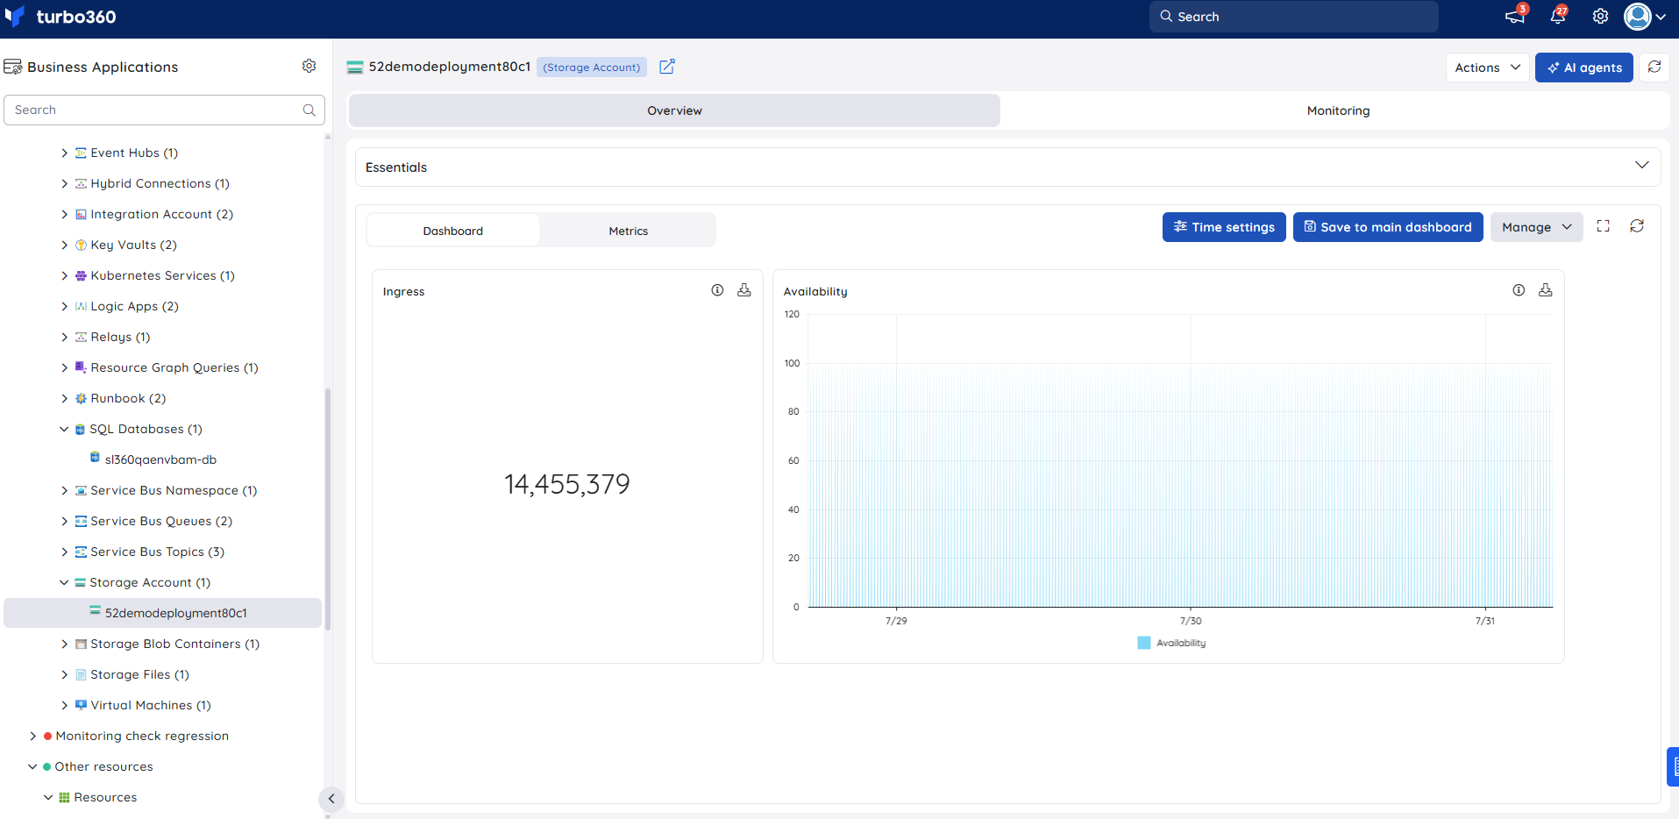
Task: Expand Storage Files (1) node
Action: coord(64,674)
